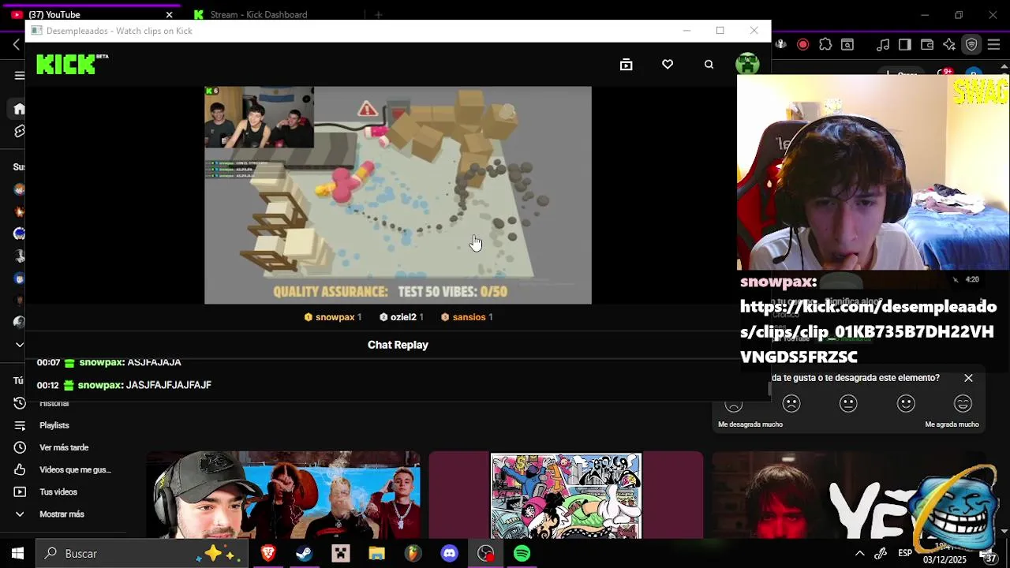Open the cartoon artwork video thumbnail

coord(566,495)
